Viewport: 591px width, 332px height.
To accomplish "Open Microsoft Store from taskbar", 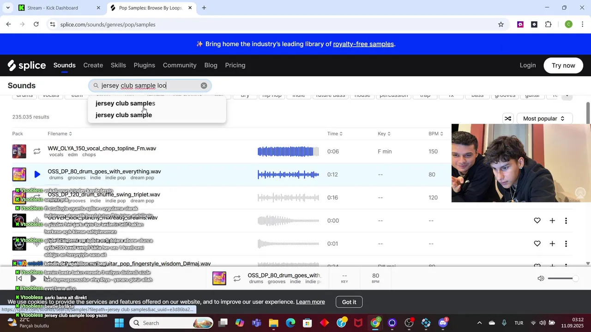I will tap(308, 323).
